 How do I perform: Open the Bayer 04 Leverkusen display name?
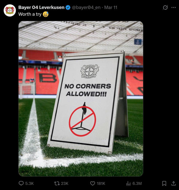coord(41,7)
